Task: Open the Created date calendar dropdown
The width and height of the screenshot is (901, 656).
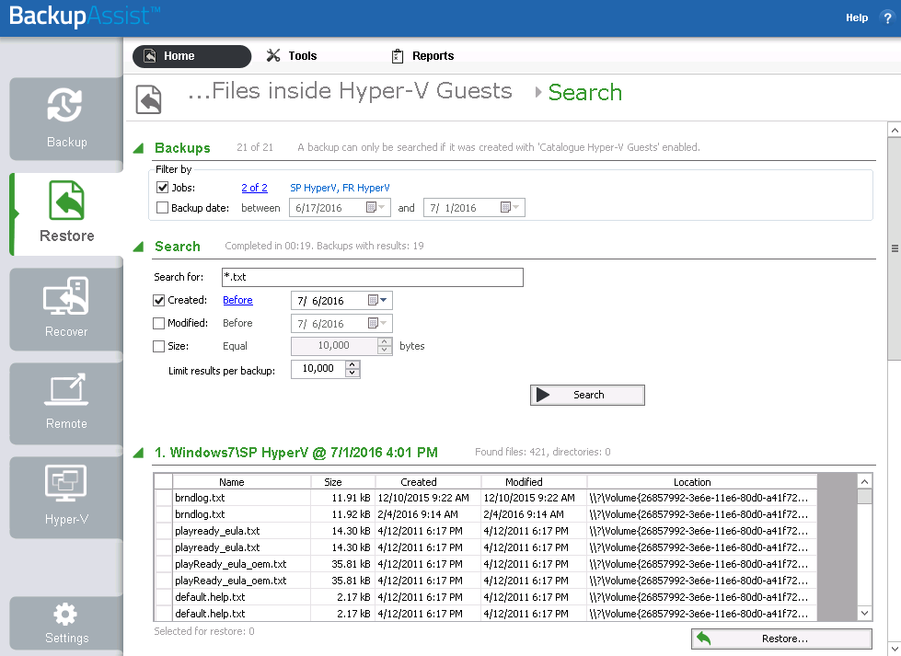Action: pyautogui.click(x=377, y=300)
